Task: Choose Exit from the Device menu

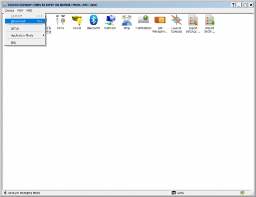Action: click(25, 43)
